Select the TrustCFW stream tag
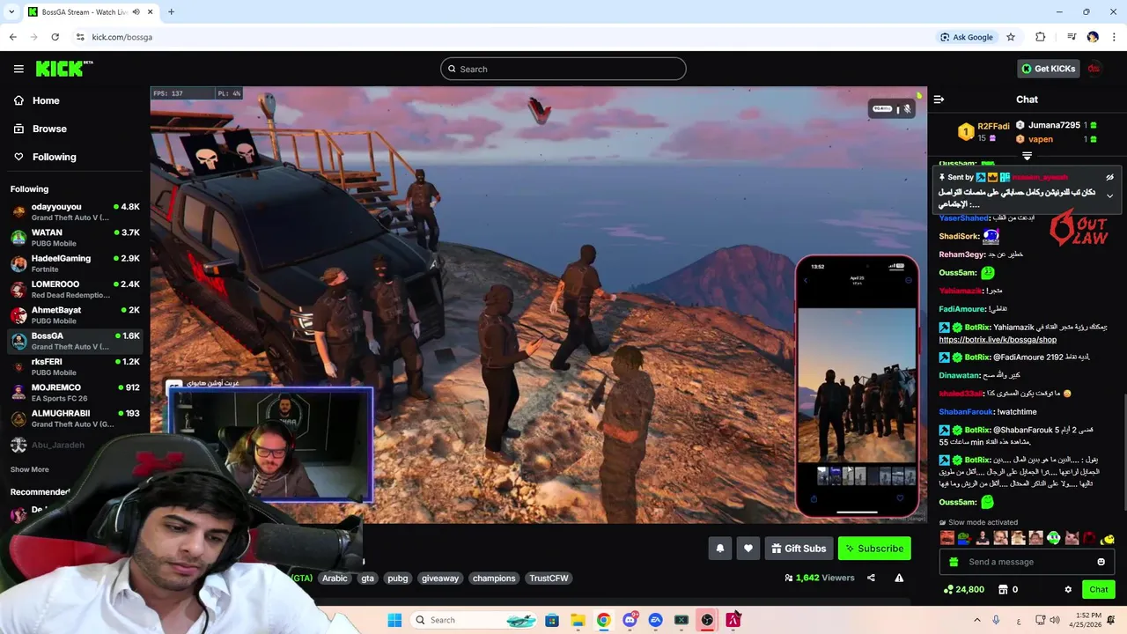Viewport: 1127px width, 634px height. click(549, 579)
